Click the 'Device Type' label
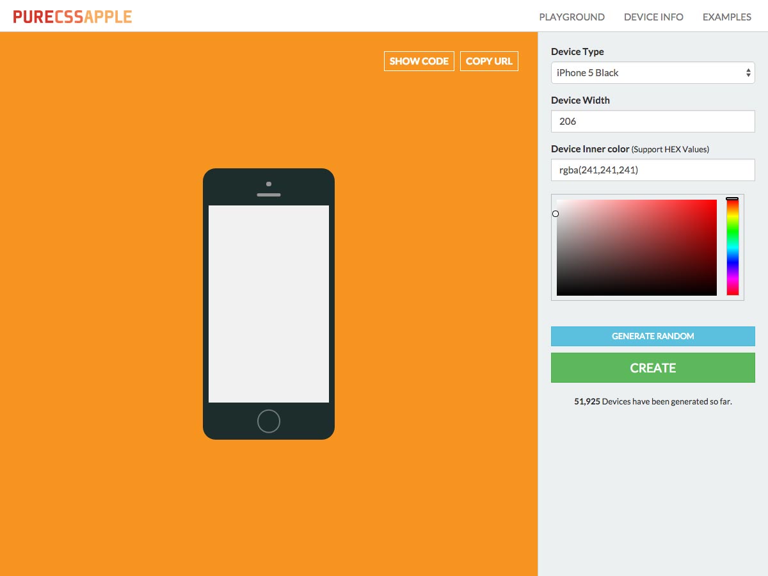 577,52
